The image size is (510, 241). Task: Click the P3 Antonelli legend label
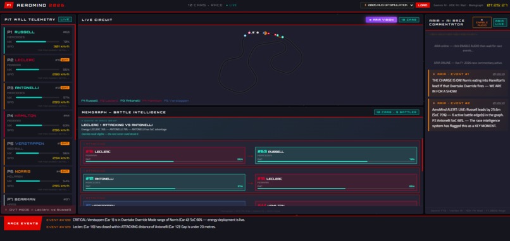[x=130, y=101]
